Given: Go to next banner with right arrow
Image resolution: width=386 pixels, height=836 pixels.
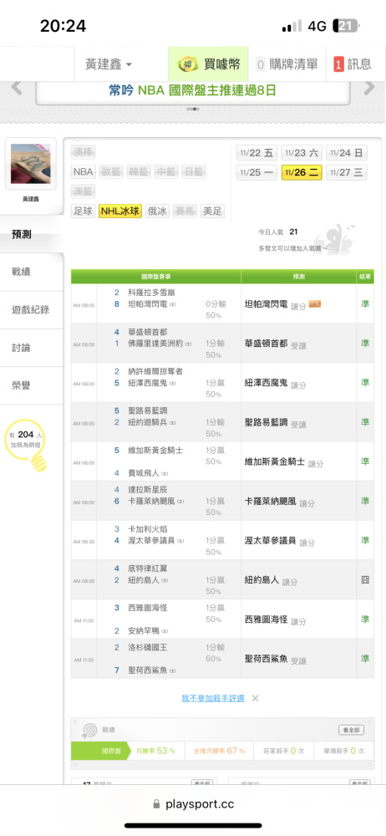Looking at the screenshot, I should pos(369,88).
